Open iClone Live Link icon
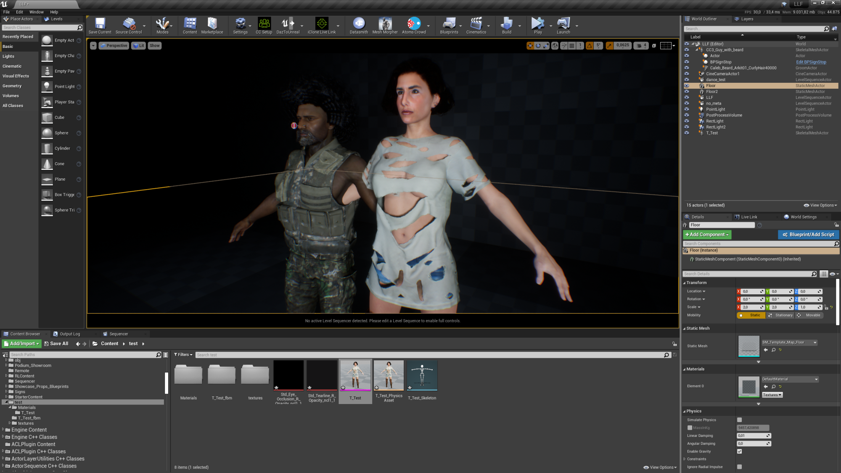 (322, 26)
